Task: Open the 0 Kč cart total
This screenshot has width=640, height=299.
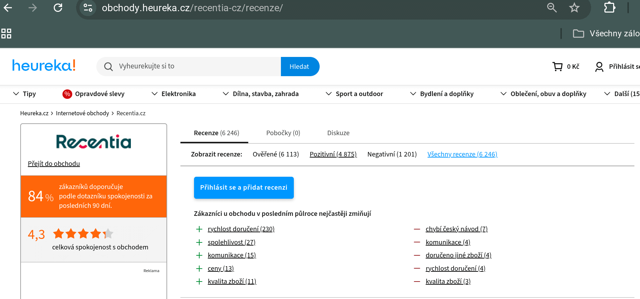Action: pos(573,66)
